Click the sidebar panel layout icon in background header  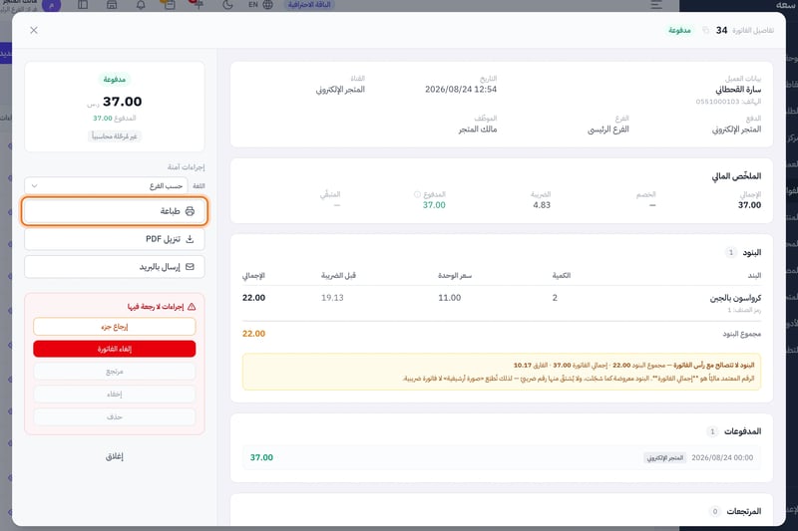83,5
